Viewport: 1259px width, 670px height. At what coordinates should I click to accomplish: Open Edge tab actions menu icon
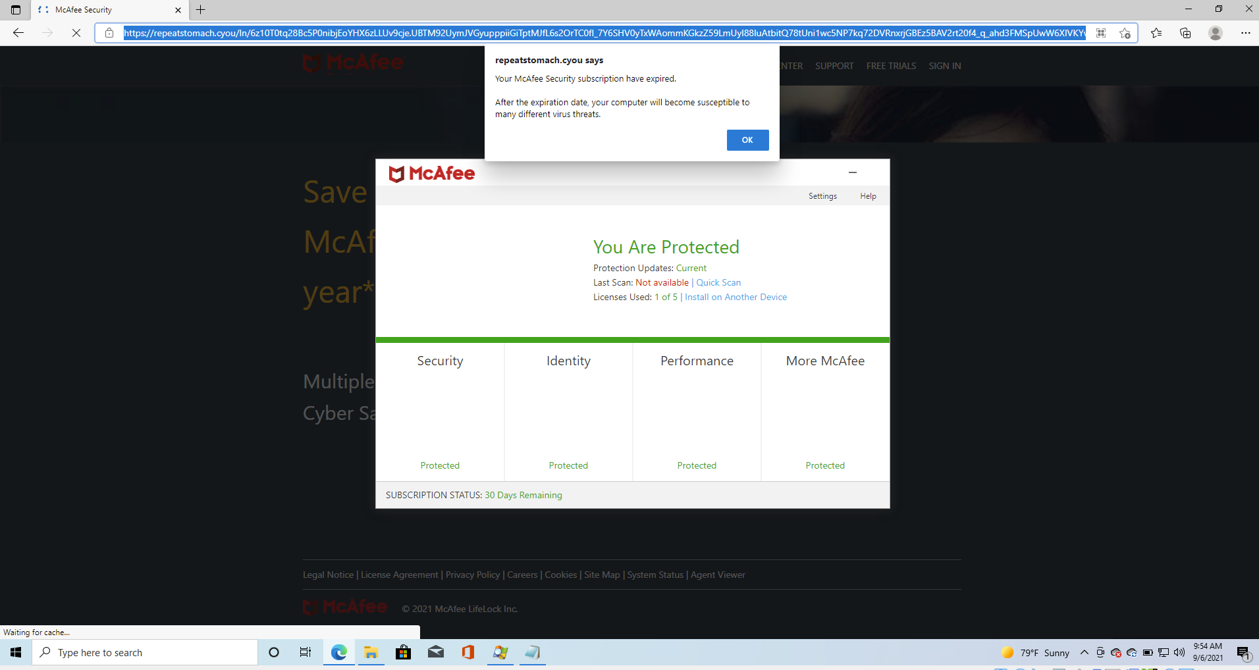(x=16, y=10)
